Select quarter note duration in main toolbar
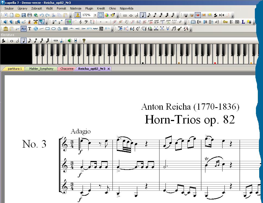The image size is (263, 203). [143, 15]
